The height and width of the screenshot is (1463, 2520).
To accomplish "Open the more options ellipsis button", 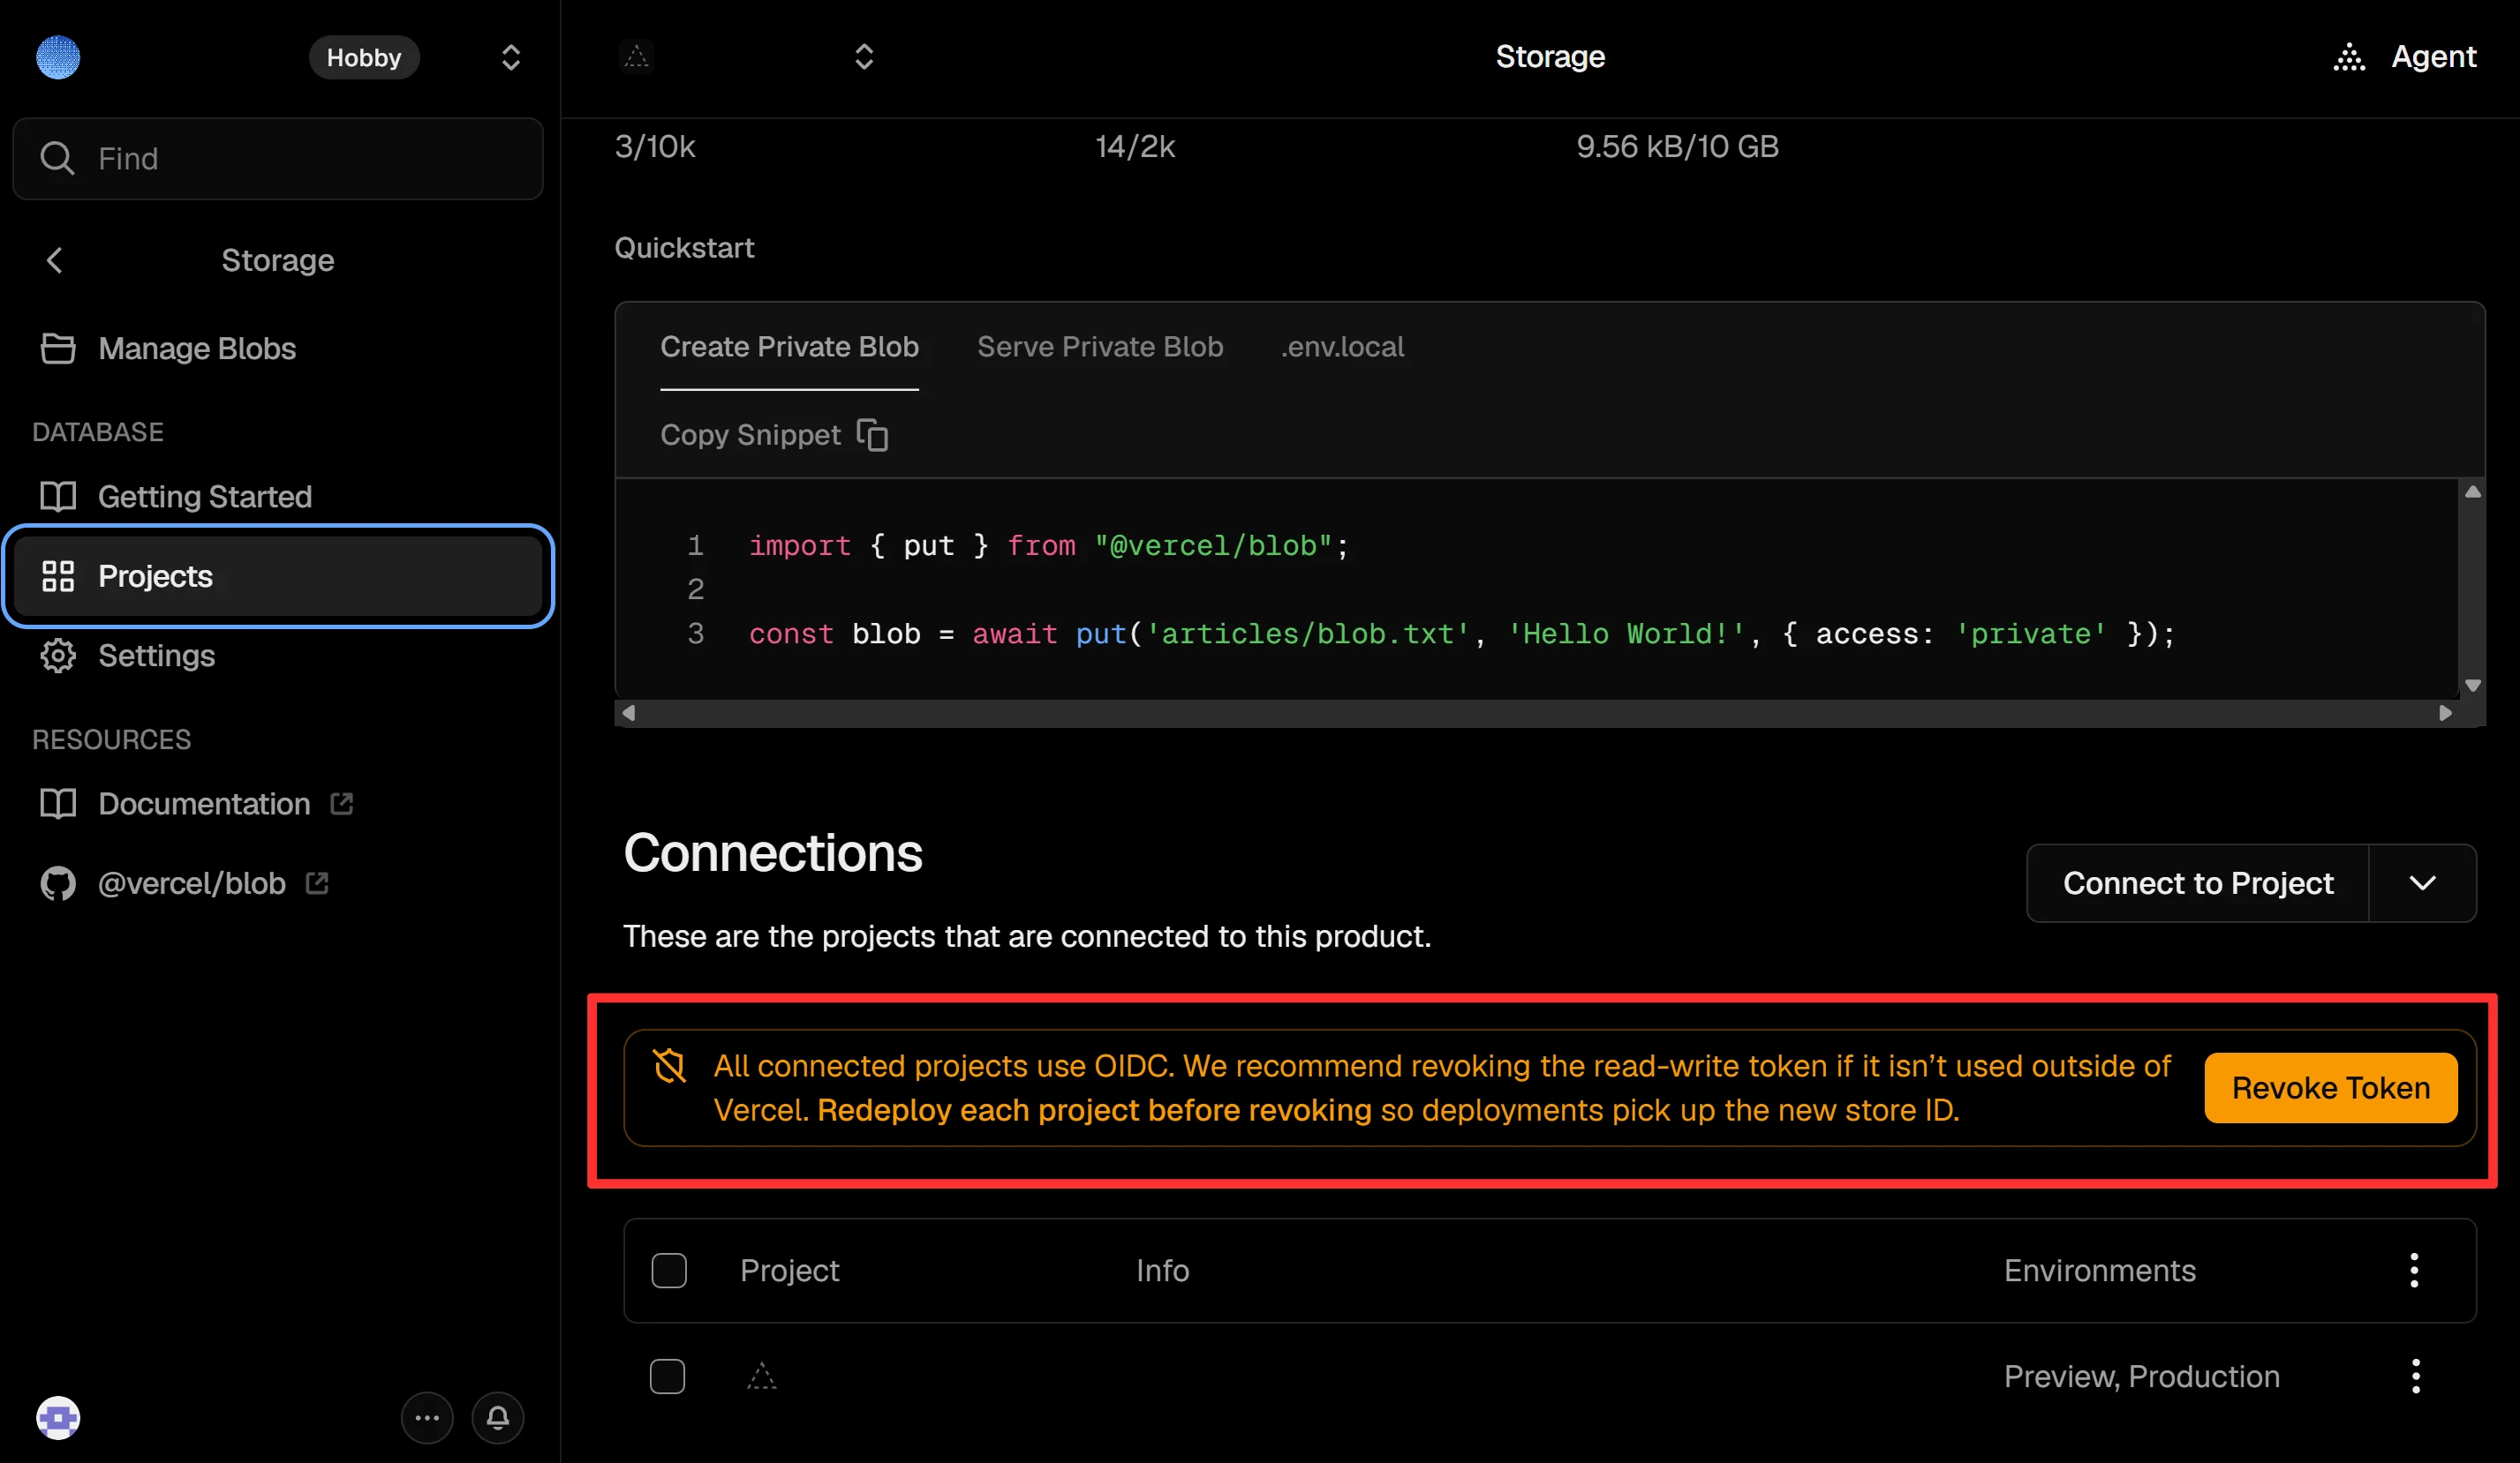I will [x=427, y=1417].
